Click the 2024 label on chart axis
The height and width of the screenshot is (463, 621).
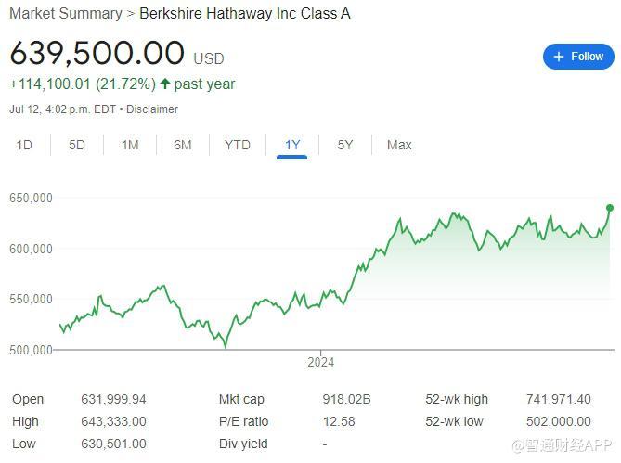[320, 363]
